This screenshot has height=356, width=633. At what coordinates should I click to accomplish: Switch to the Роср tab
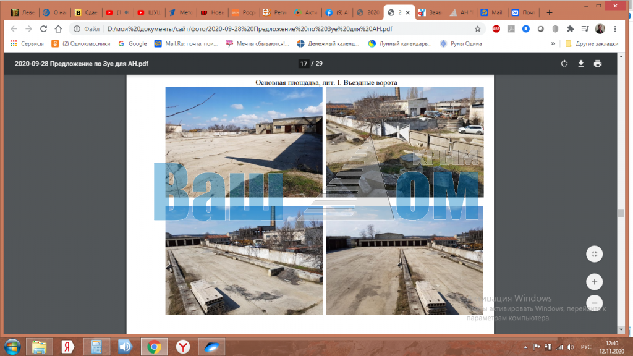(244, 12)
